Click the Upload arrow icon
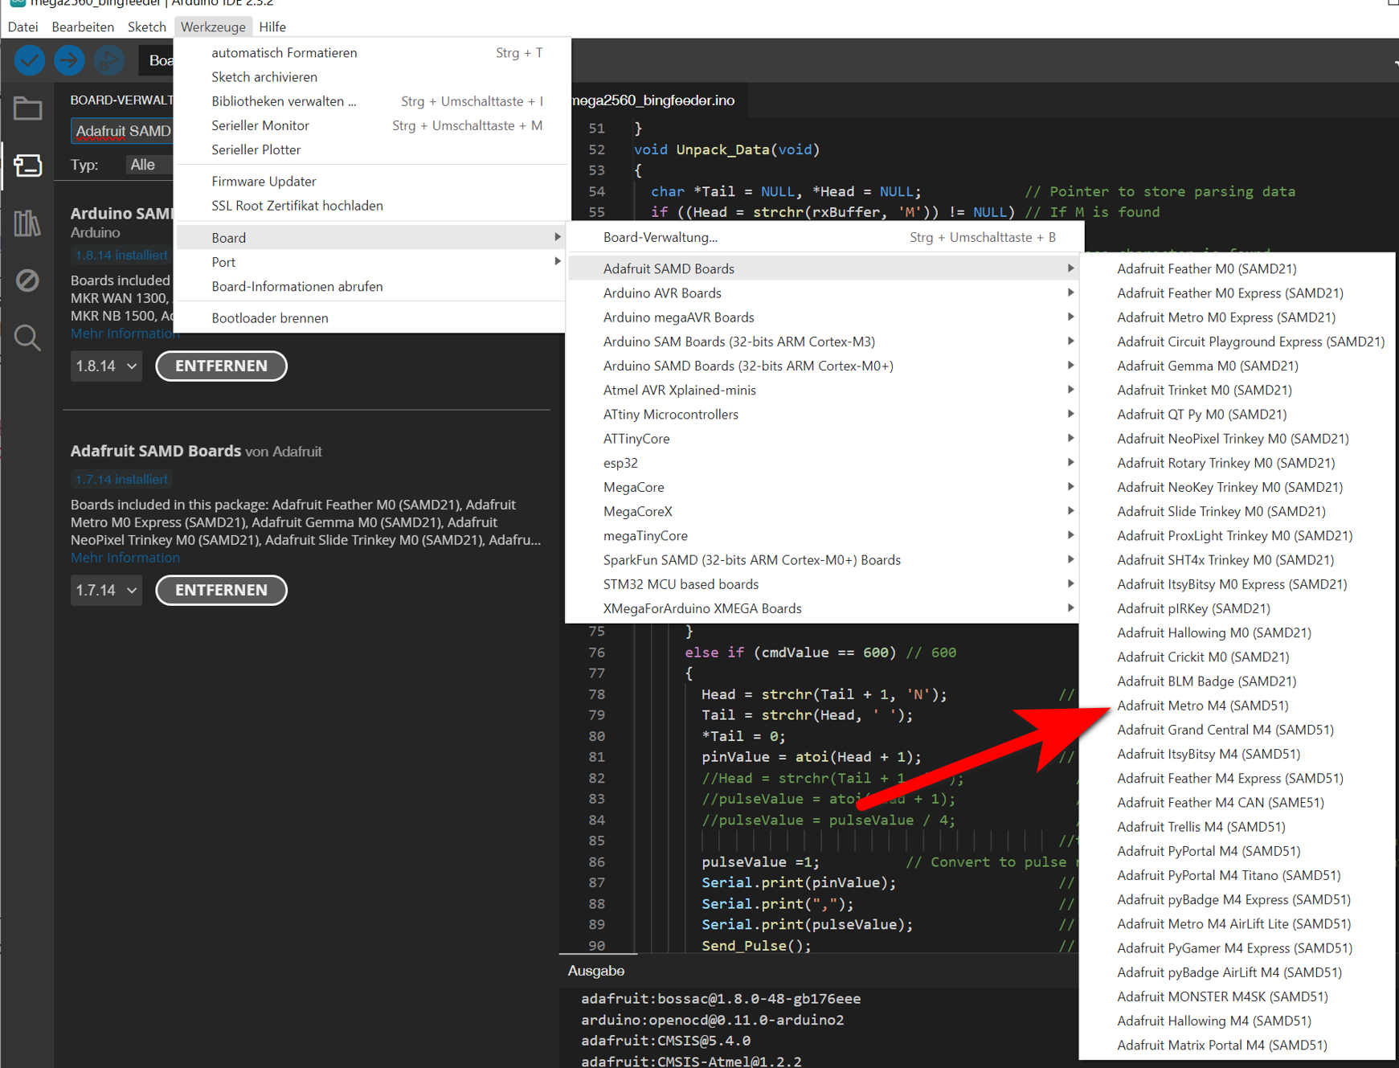The width and height of the screenshot is (1399, 1068). point(69,60)
